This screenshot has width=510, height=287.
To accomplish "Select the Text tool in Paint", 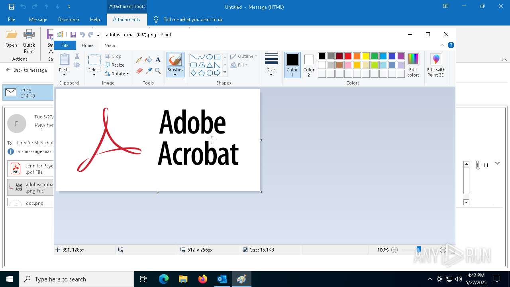I will (x=158, y=60).
